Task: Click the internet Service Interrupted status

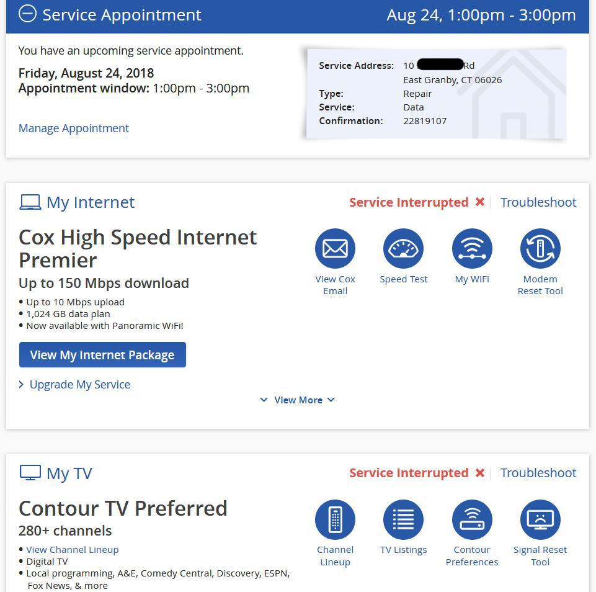Action: coord(409,202)
